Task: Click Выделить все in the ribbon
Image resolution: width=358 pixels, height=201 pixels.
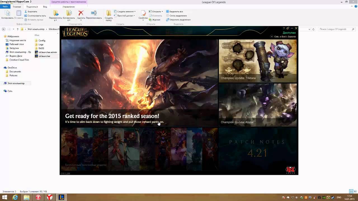Action: click(175, 11)
